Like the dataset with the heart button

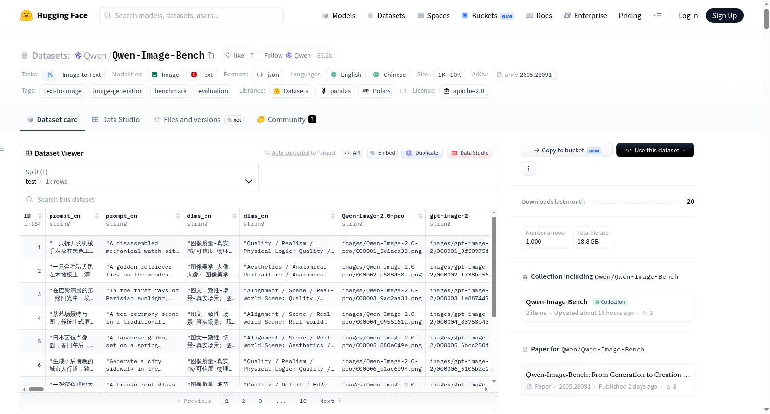234,55
